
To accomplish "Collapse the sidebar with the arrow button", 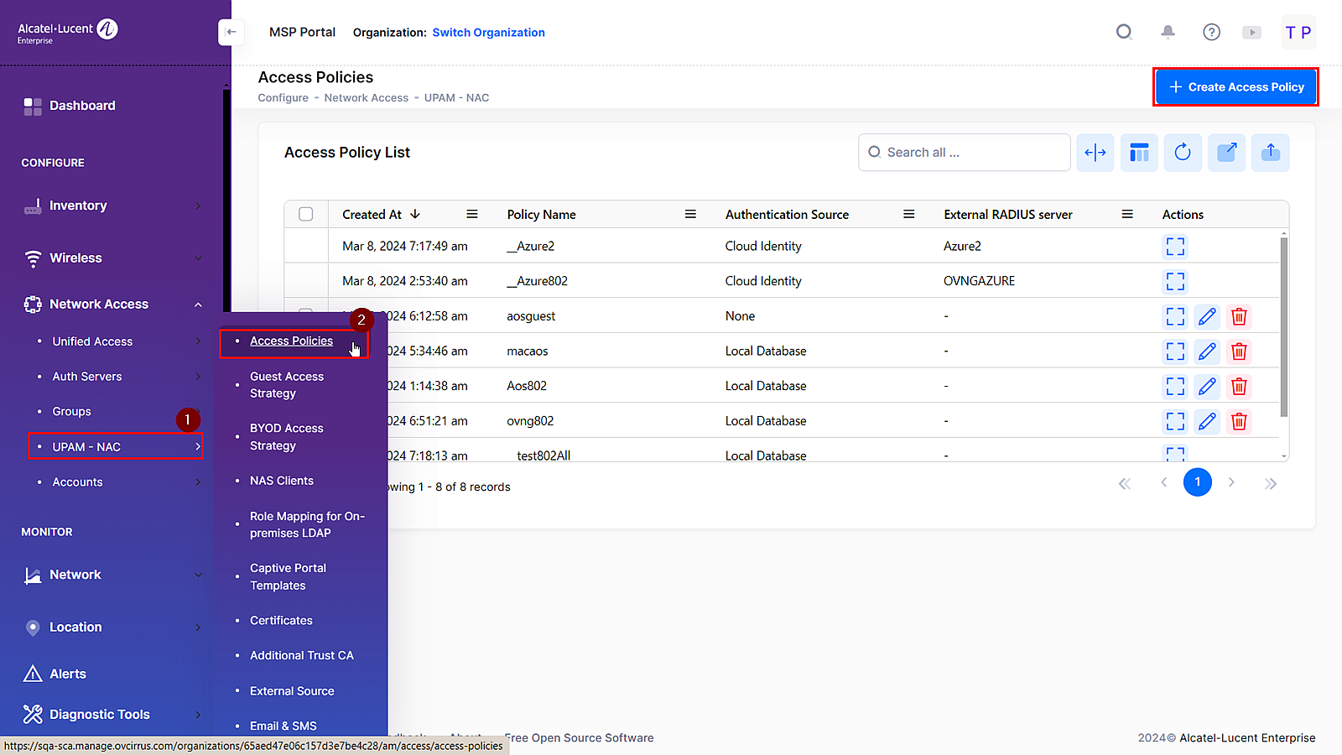I will pos(231,32).
